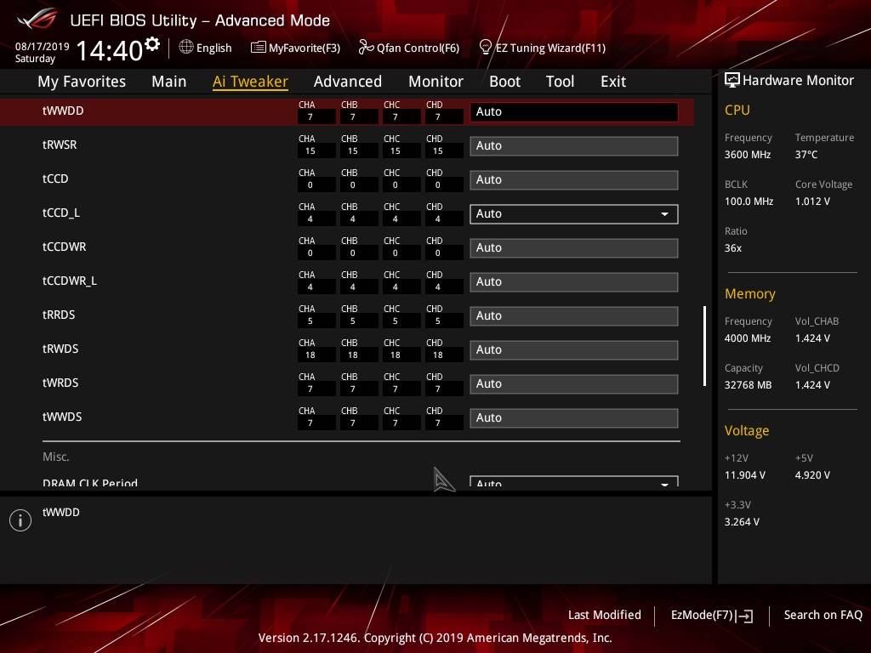Screen dimensions: 871x653
Task: Click the MyFavorite list icon
Action: click(x=258, y=48)
